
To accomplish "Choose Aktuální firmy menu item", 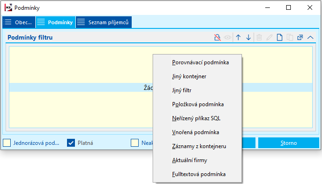I will click(197, 160).
